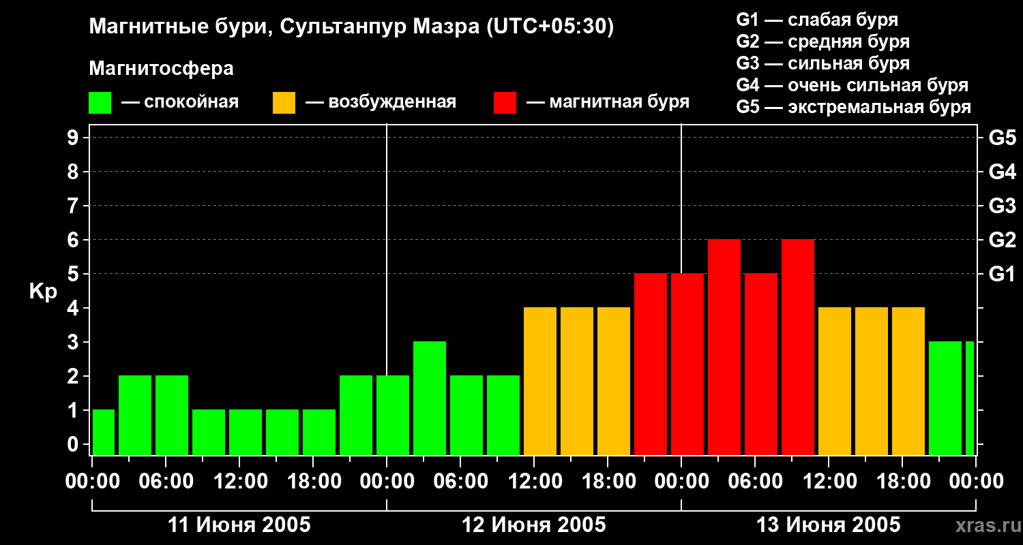
Task: Click the 'G4' right axis label
Action: [1002, 172]
